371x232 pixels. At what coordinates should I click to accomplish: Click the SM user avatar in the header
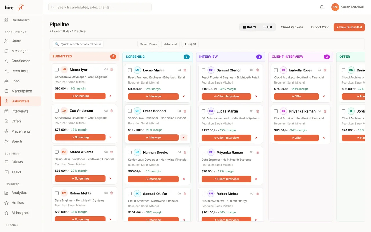point(335,7)
